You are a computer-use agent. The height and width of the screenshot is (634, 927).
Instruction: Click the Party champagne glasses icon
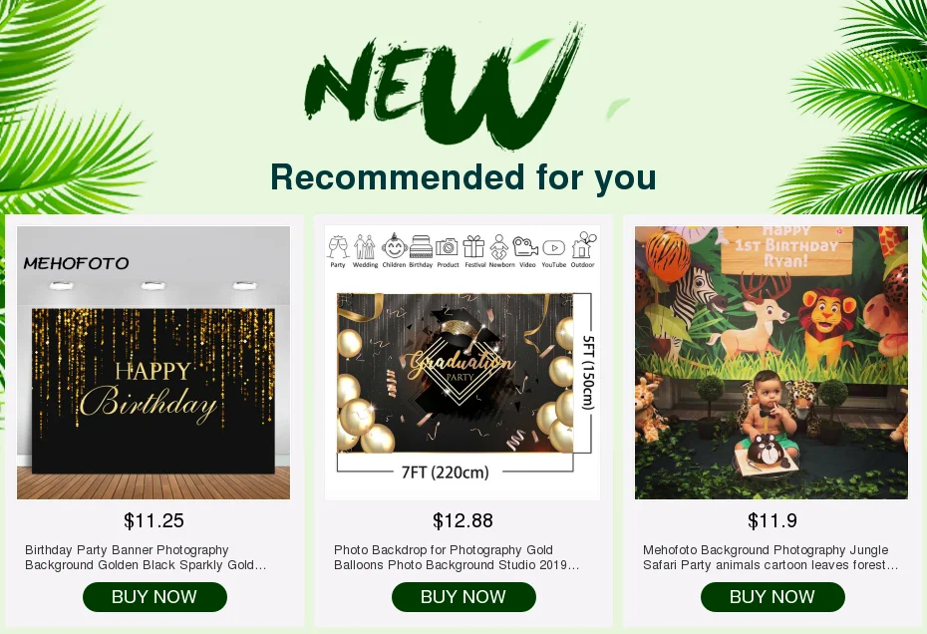pos(338,246)
